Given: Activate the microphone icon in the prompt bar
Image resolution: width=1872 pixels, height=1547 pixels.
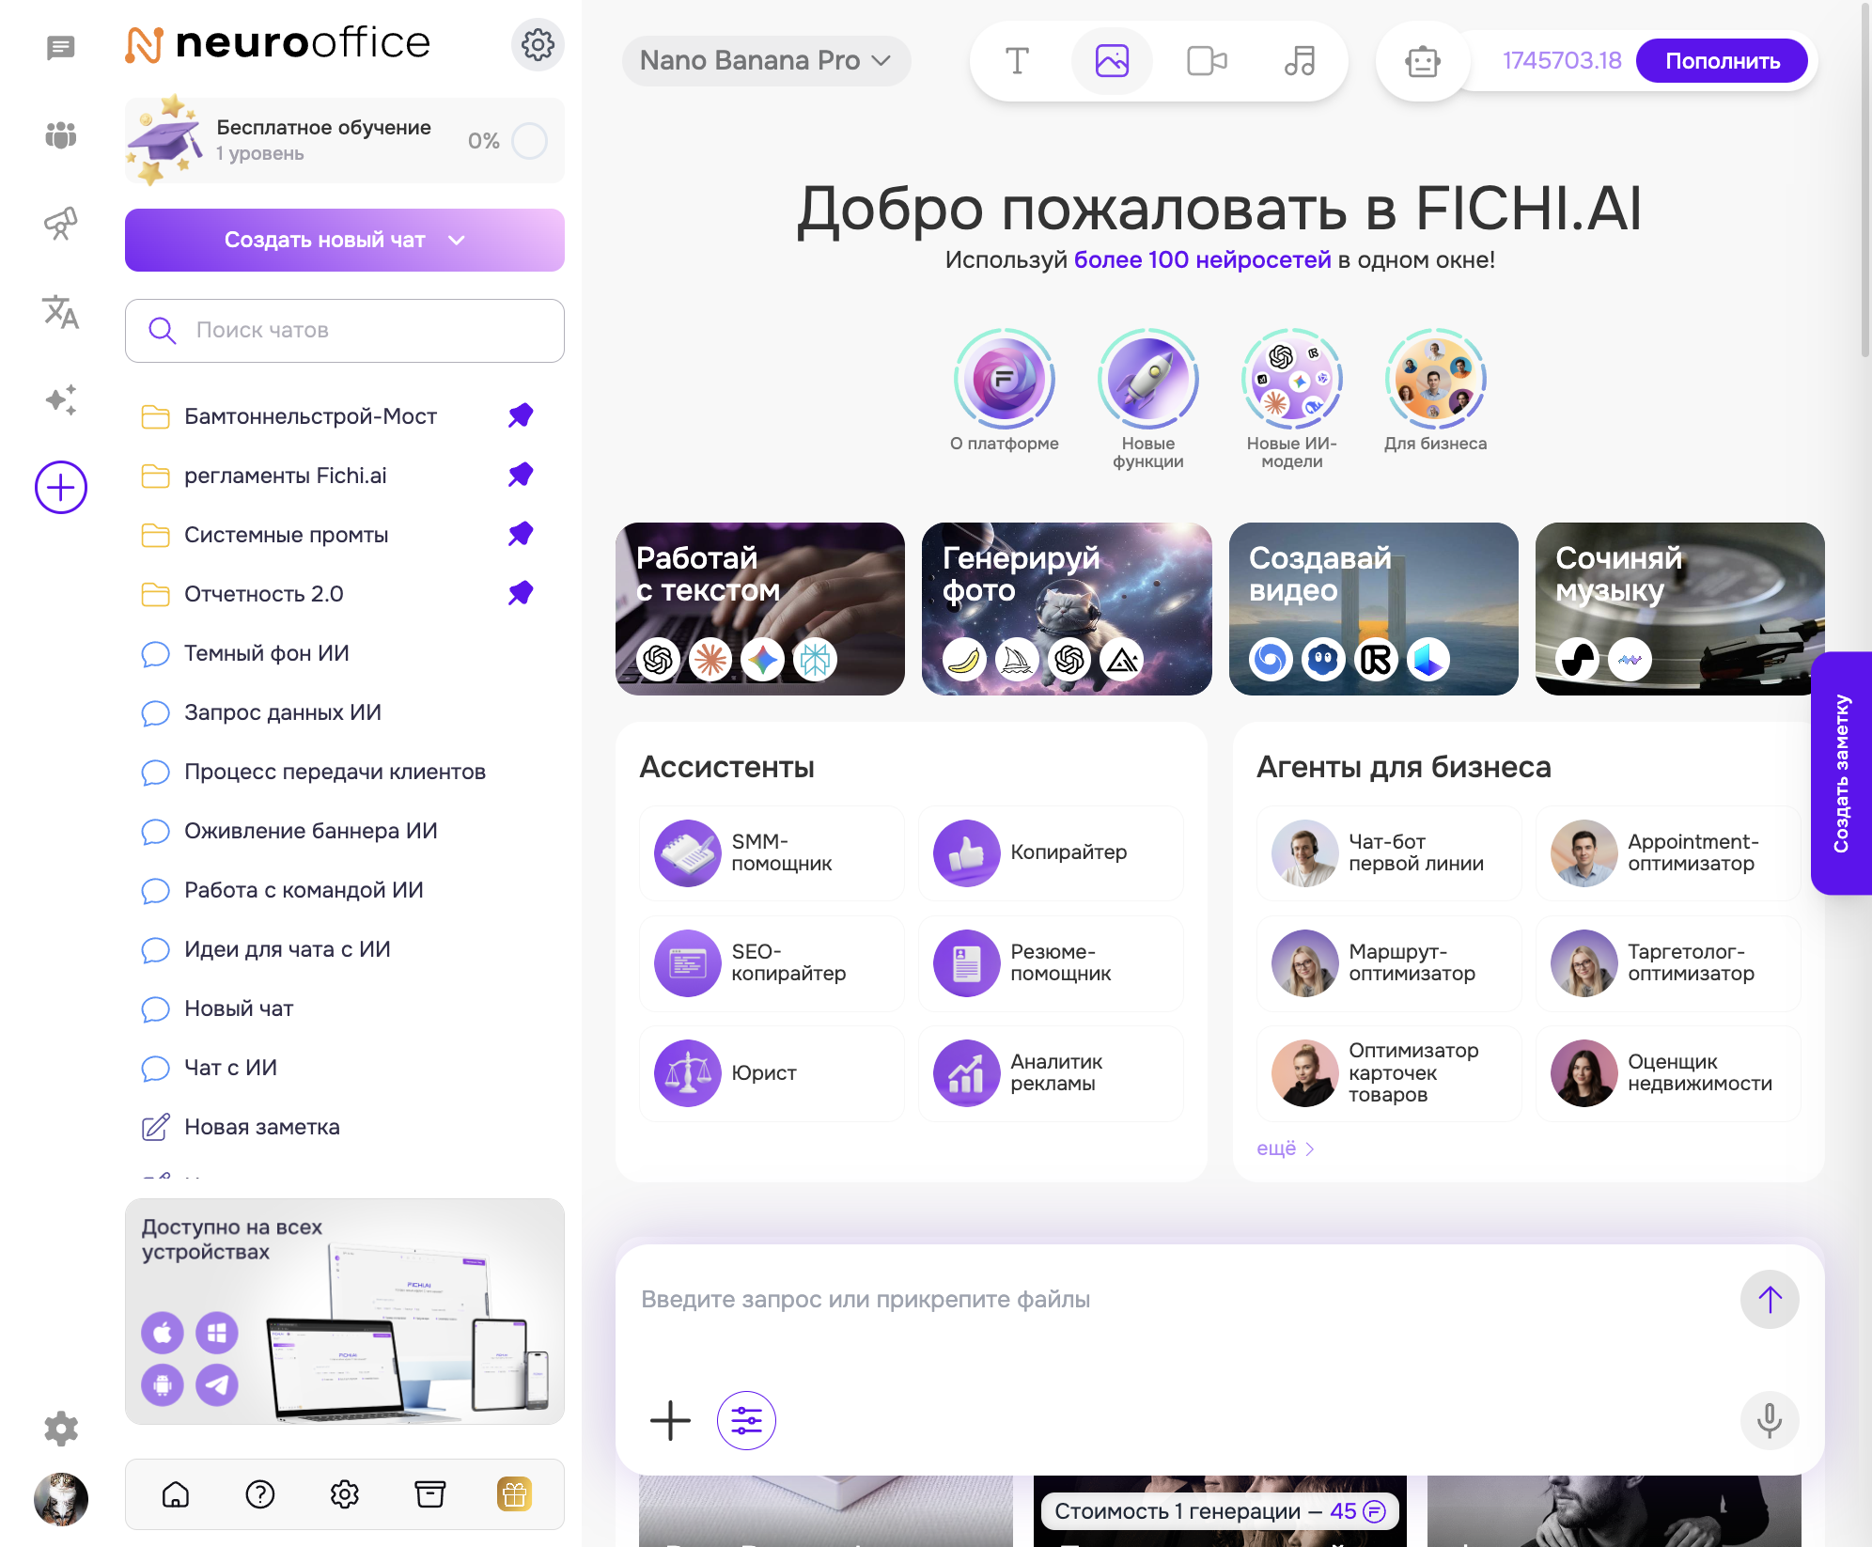Looking at the screenshot, I should [1770, 1421].
